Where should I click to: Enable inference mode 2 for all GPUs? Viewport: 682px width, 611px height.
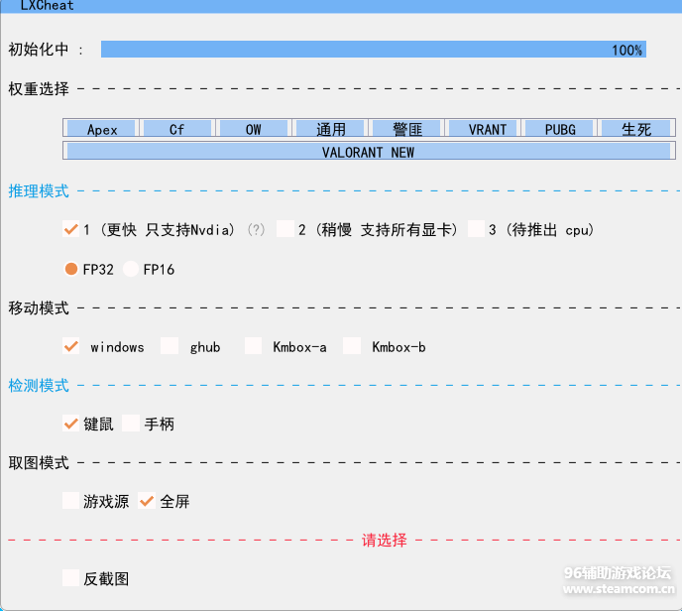point(285,229)
